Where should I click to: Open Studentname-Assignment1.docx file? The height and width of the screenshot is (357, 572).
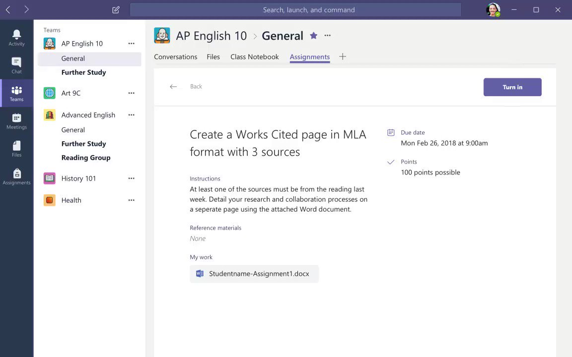coord(254,274)
